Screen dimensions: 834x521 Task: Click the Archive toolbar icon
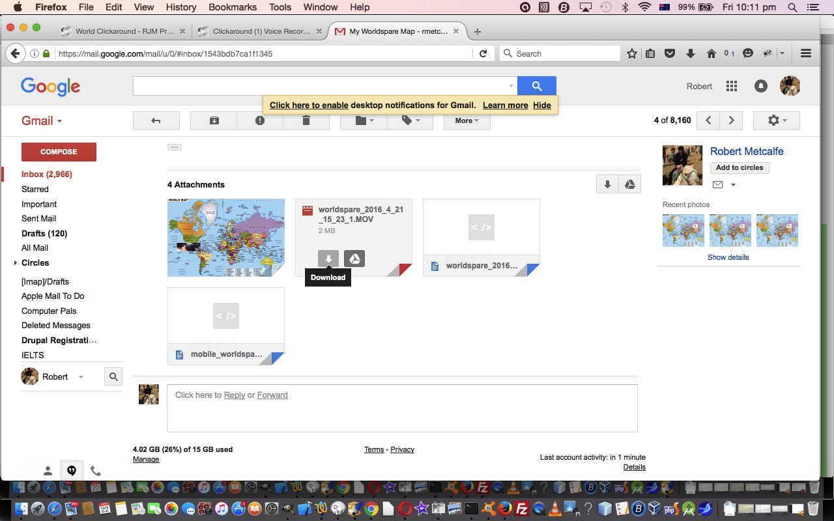(214, 120)
